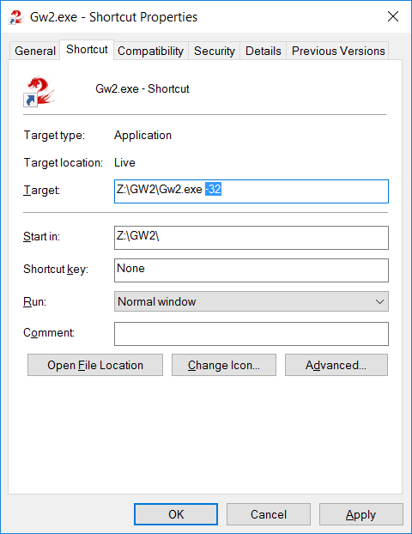Click the large Gw2 shortcut icon

pos(39,91)
